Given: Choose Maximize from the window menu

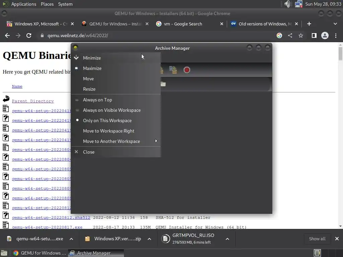Looking at the screenshot, I should point(116,68).
